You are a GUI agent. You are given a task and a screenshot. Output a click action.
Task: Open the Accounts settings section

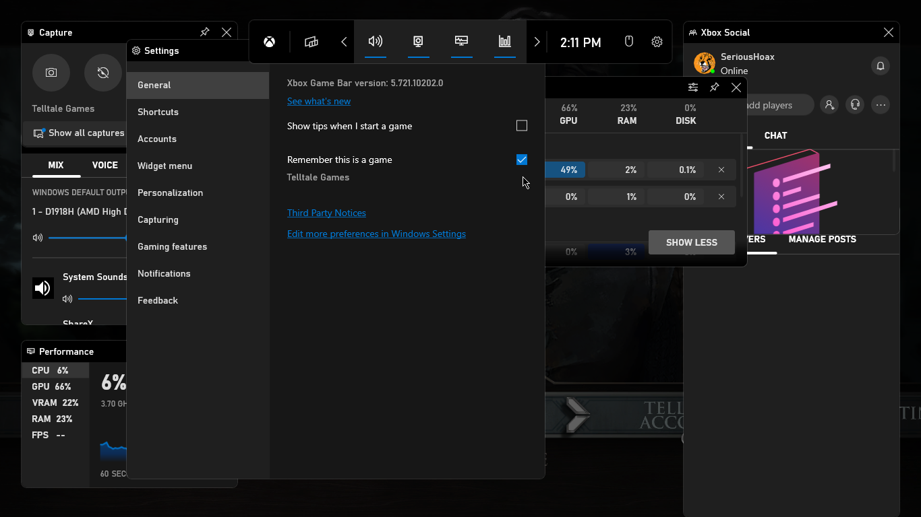pyautogui.click(x=198, y=139)
